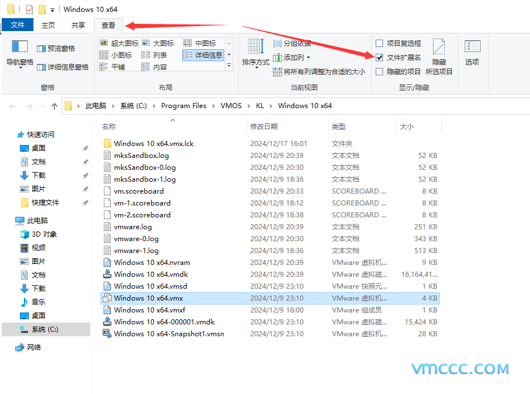
Task: Select 系统 (C:) in the navigation pane
Action: 46,329
